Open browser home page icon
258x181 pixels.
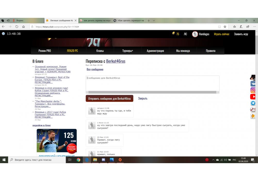click(x=23, y=27)
